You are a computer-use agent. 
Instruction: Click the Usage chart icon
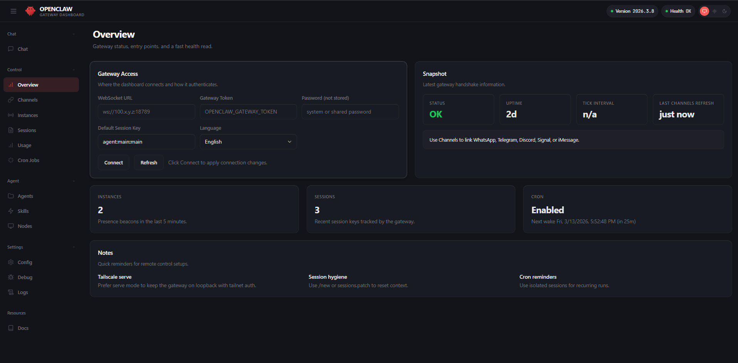pos(11,145)
